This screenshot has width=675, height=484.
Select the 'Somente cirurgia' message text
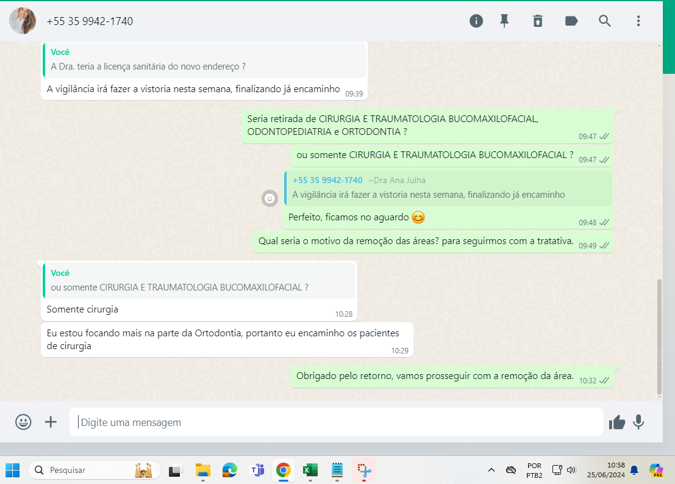point(82,309)
